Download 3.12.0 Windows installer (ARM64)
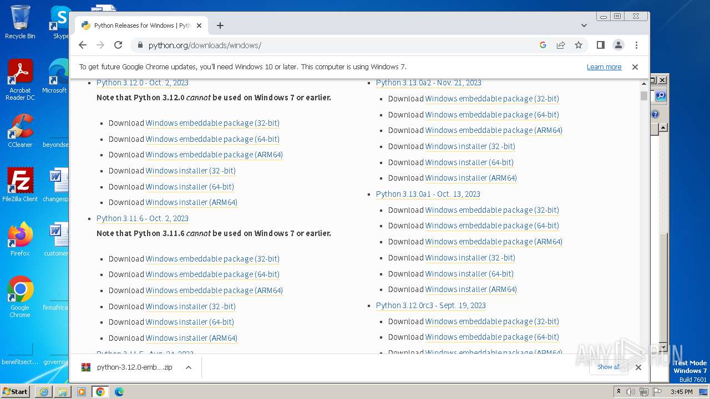Image resolution: width=710 pixels, height=399 pixels. point(191,202)
